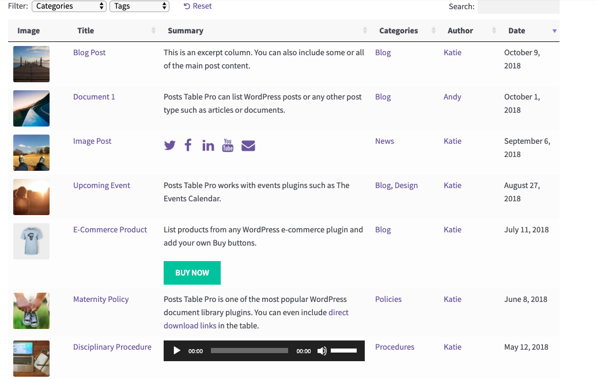Select the date May 12, 2018
Screen dimensions: 597x379
(526, 347)
